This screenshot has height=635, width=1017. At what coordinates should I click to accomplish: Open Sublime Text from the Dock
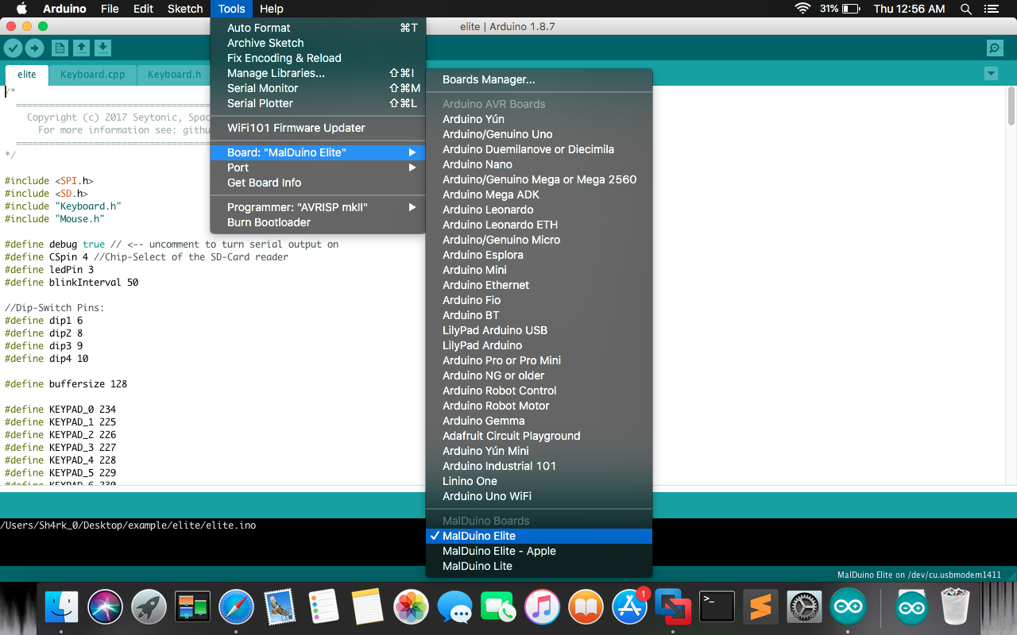coord(760,606)
